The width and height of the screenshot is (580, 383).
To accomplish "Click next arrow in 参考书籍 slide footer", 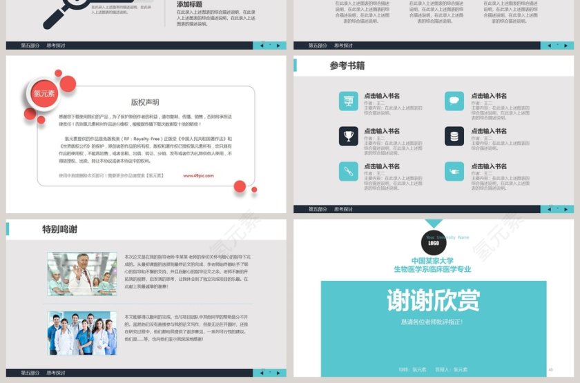I will 565,209.
